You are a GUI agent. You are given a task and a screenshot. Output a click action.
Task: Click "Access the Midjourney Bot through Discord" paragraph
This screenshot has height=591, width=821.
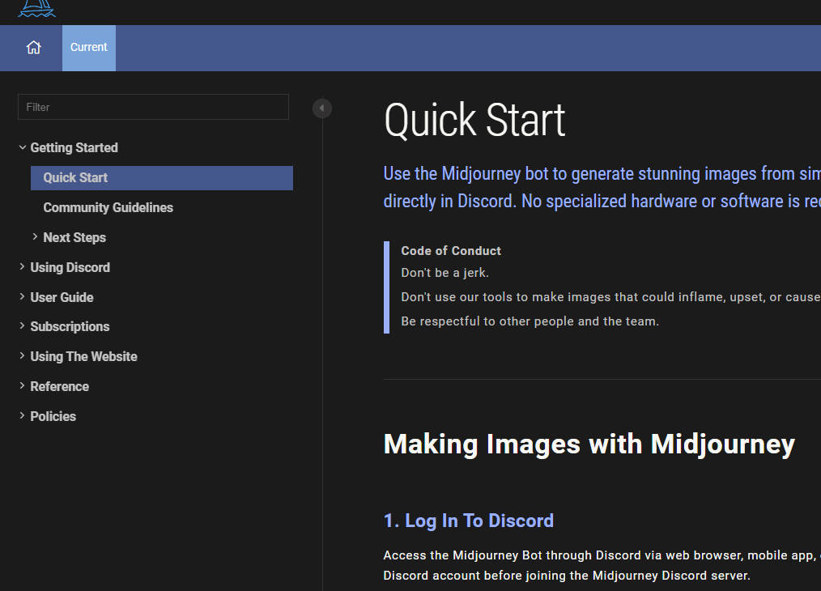[602, 565]
